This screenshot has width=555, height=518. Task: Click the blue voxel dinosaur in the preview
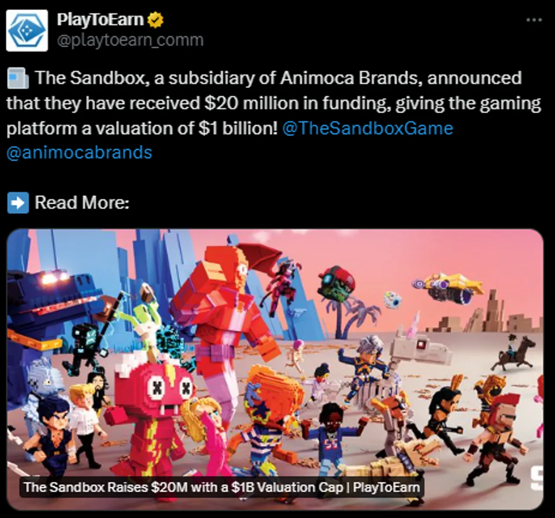50,306
